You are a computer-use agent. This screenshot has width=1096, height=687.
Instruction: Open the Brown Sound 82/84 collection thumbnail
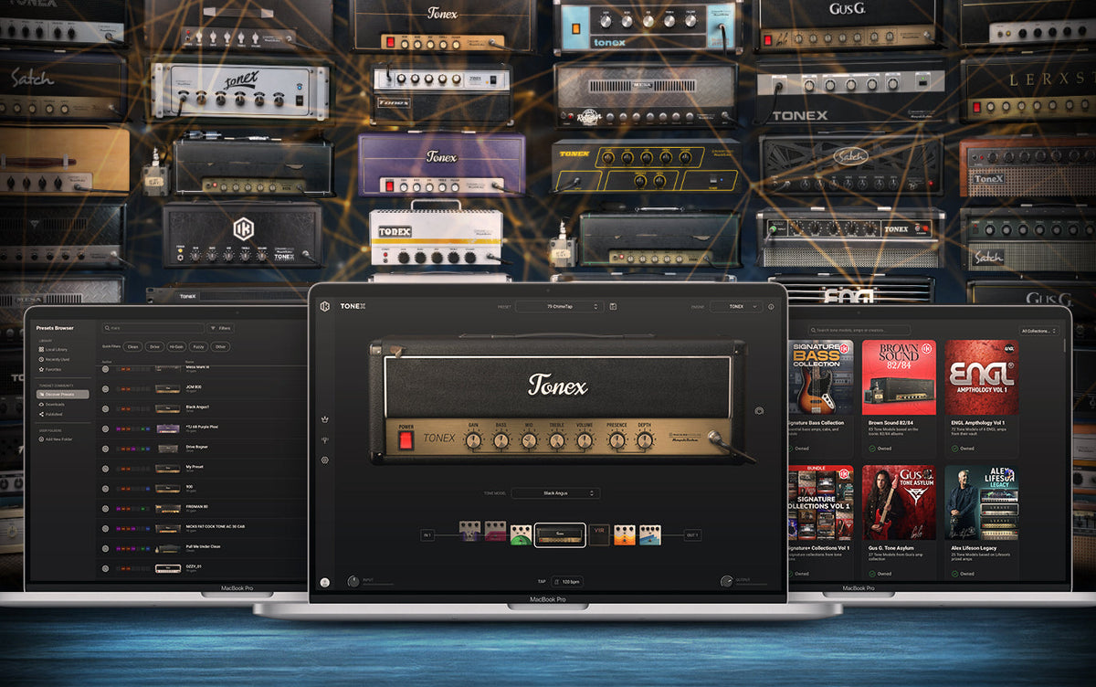[x=899, y=378]
